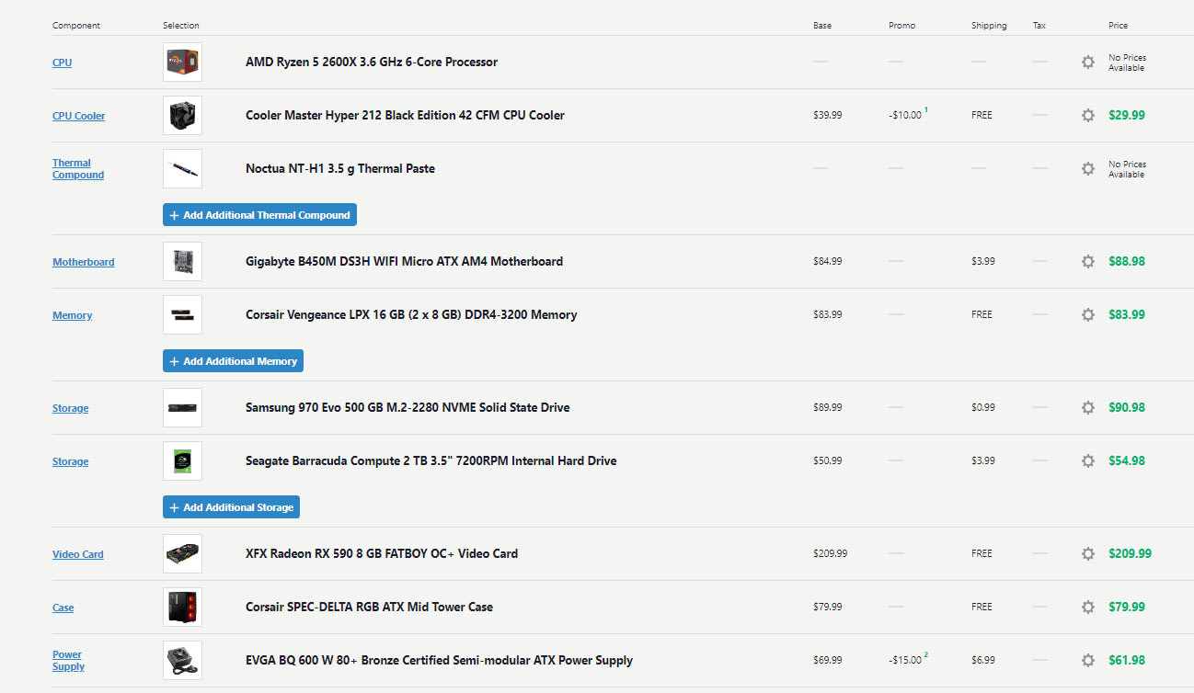This screenshot has width=1194, height=693.
Task: Click the -$15.00 promo on power supply
Action: (905, 661)
